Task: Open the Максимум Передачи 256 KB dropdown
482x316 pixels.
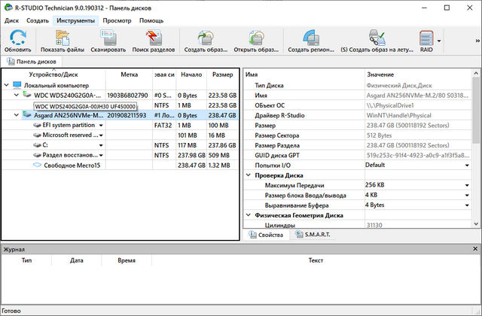Action: [466, 185]
